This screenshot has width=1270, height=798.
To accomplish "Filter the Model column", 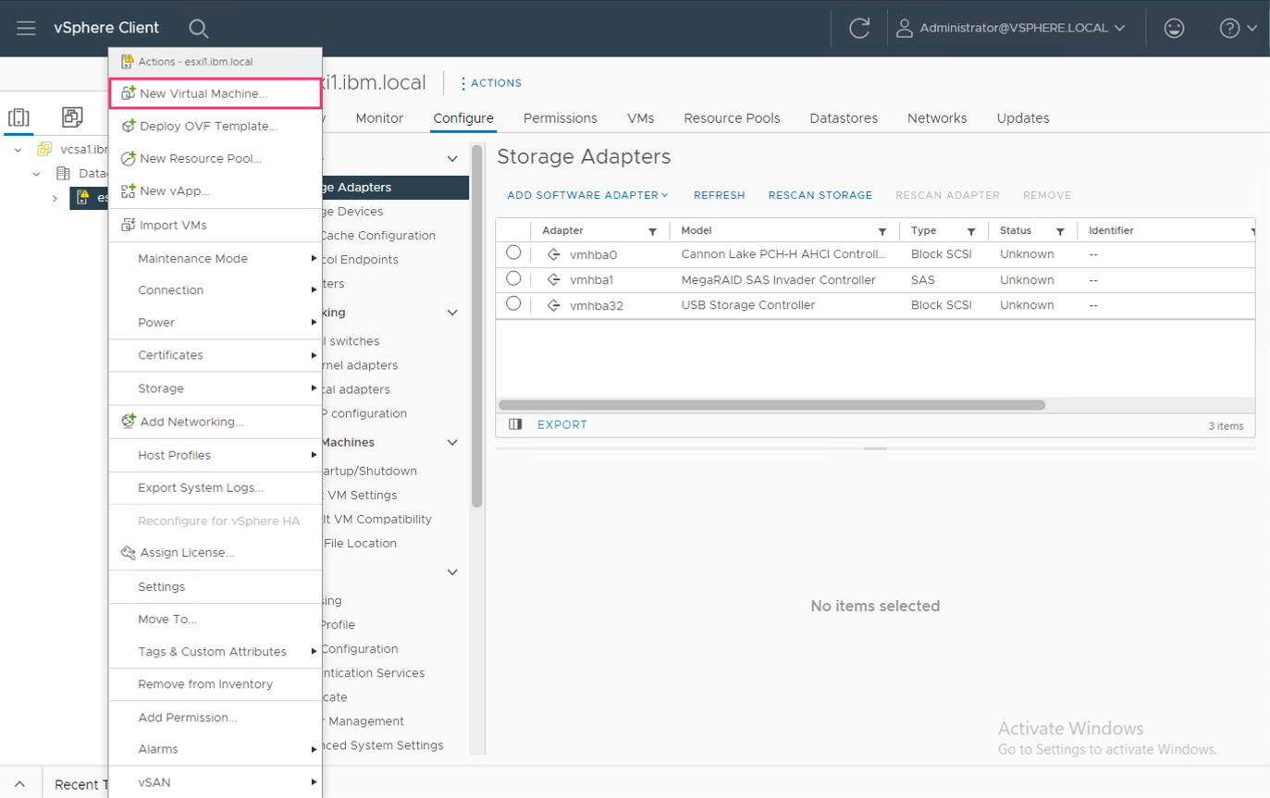I will pos(882,231).
